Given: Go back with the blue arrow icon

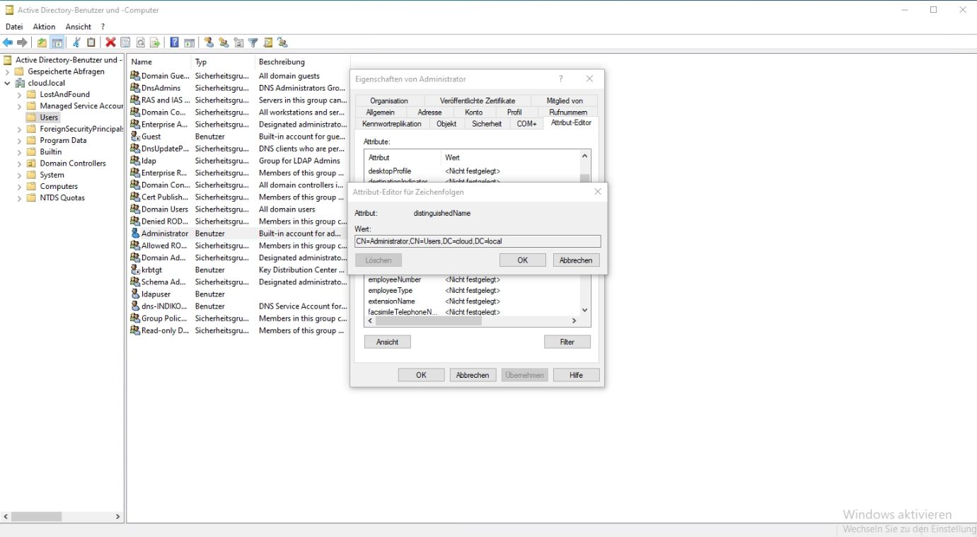Looking at the screenshot, I should click(8, 42).
